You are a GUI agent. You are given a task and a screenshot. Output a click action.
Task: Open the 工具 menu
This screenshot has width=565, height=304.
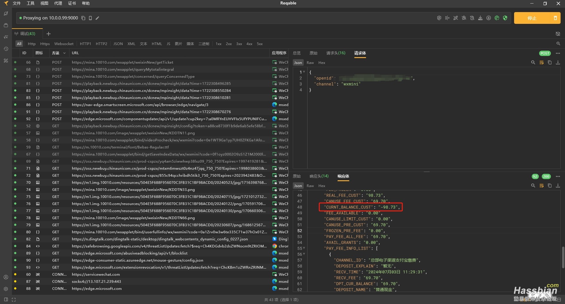31,3
